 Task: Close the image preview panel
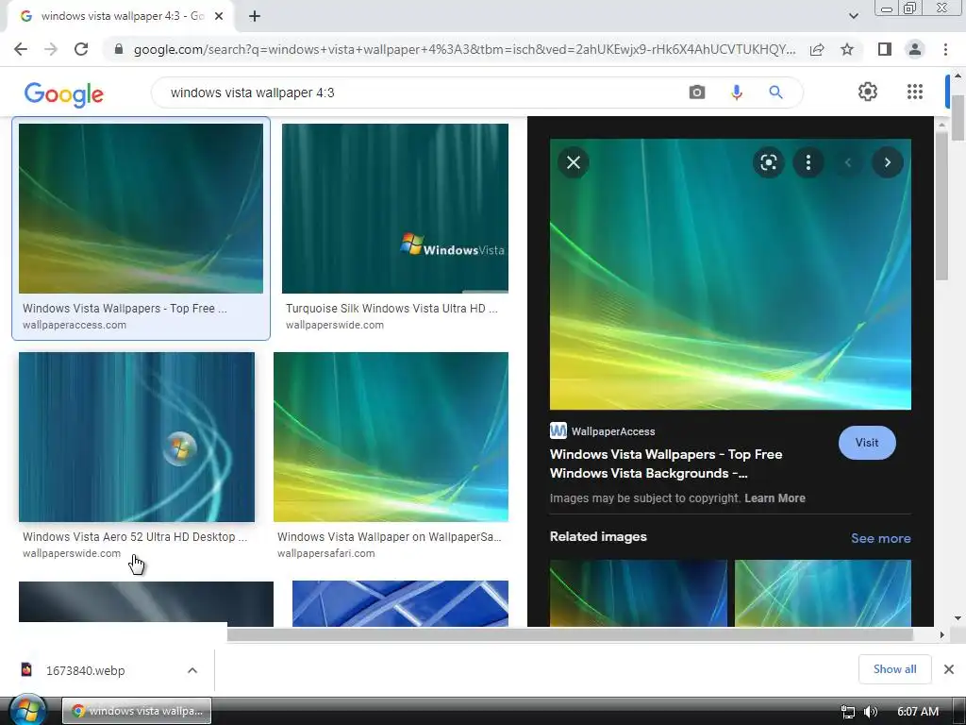tap(574, 162)
